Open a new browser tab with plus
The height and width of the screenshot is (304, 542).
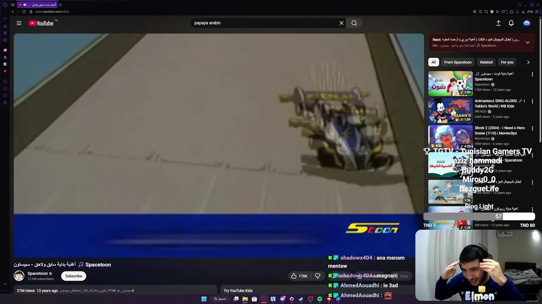click(x=60, y=5)
